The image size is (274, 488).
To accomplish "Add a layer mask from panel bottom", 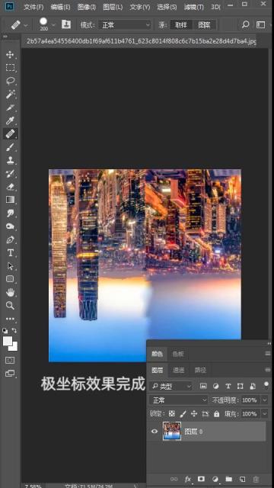I will (201, 479).
